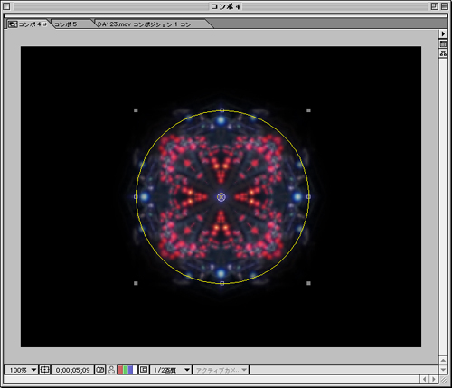The width and height of the screenshot is (452, 388).
Task: Toggle the blue channel view
Action: tap(130, 370)
